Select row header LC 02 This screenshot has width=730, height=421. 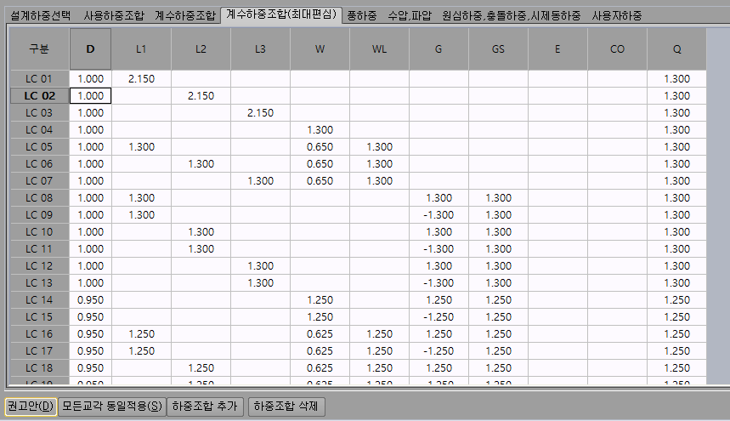pos(40,96)
